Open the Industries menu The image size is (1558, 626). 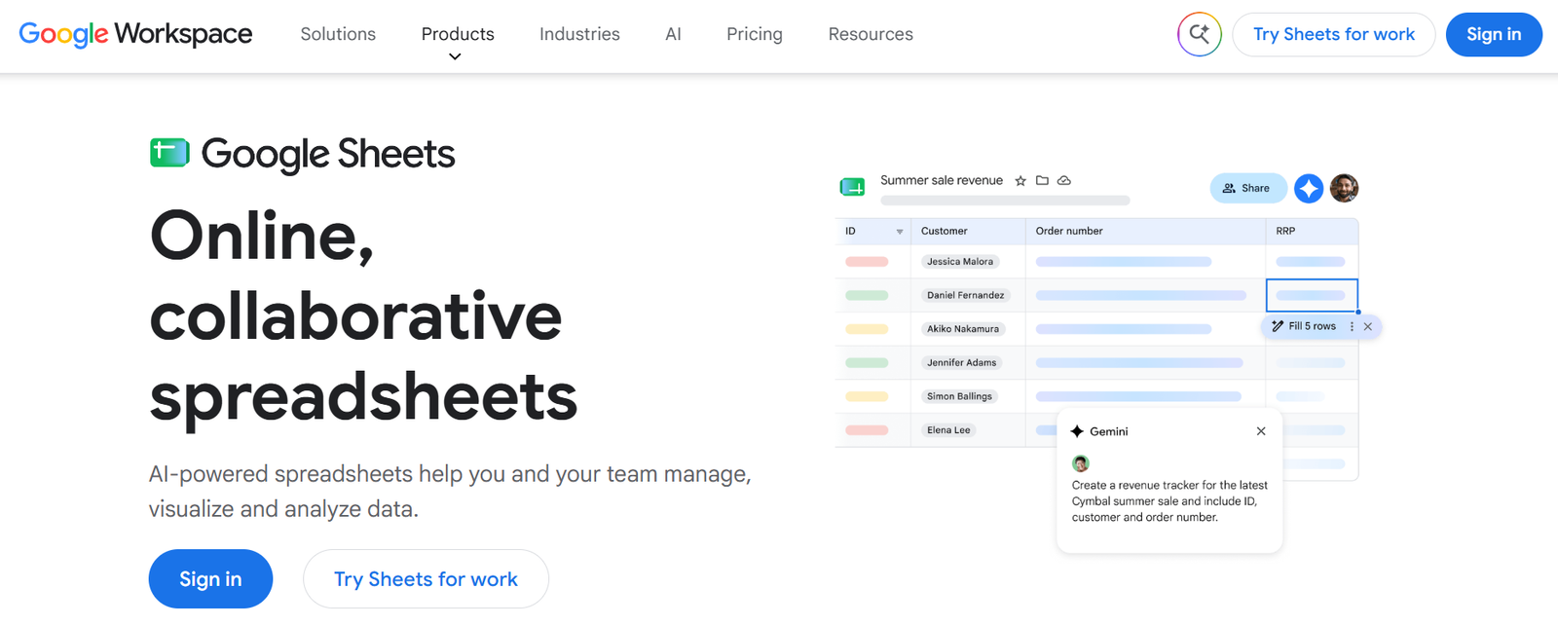point(579,34)
